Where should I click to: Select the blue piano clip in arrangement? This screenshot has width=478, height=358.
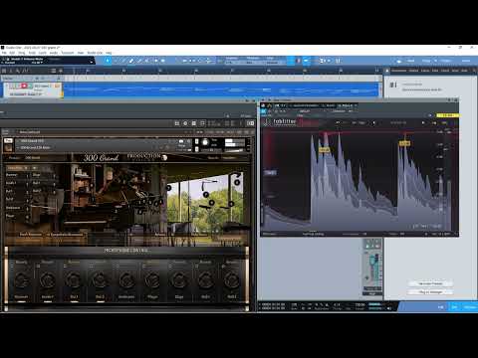[221, 89]
